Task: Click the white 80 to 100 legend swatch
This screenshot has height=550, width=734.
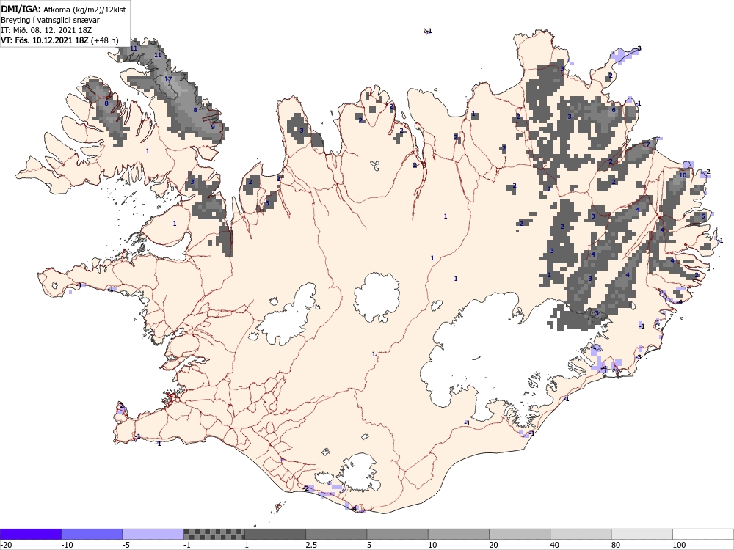Action: point(642,534)
